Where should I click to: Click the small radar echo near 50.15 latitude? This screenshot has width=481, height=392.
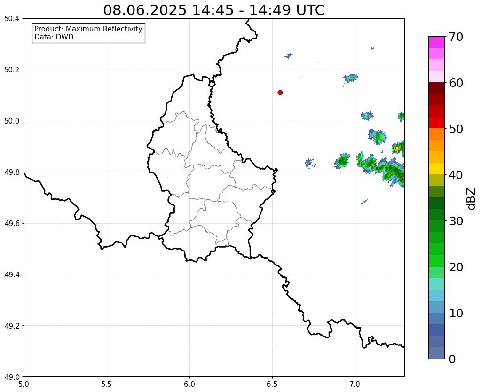point(350,78)
